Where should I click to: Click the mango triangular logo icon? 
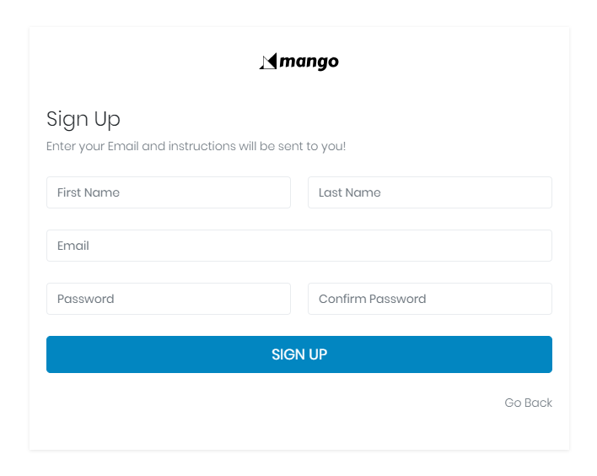(268, 62)
